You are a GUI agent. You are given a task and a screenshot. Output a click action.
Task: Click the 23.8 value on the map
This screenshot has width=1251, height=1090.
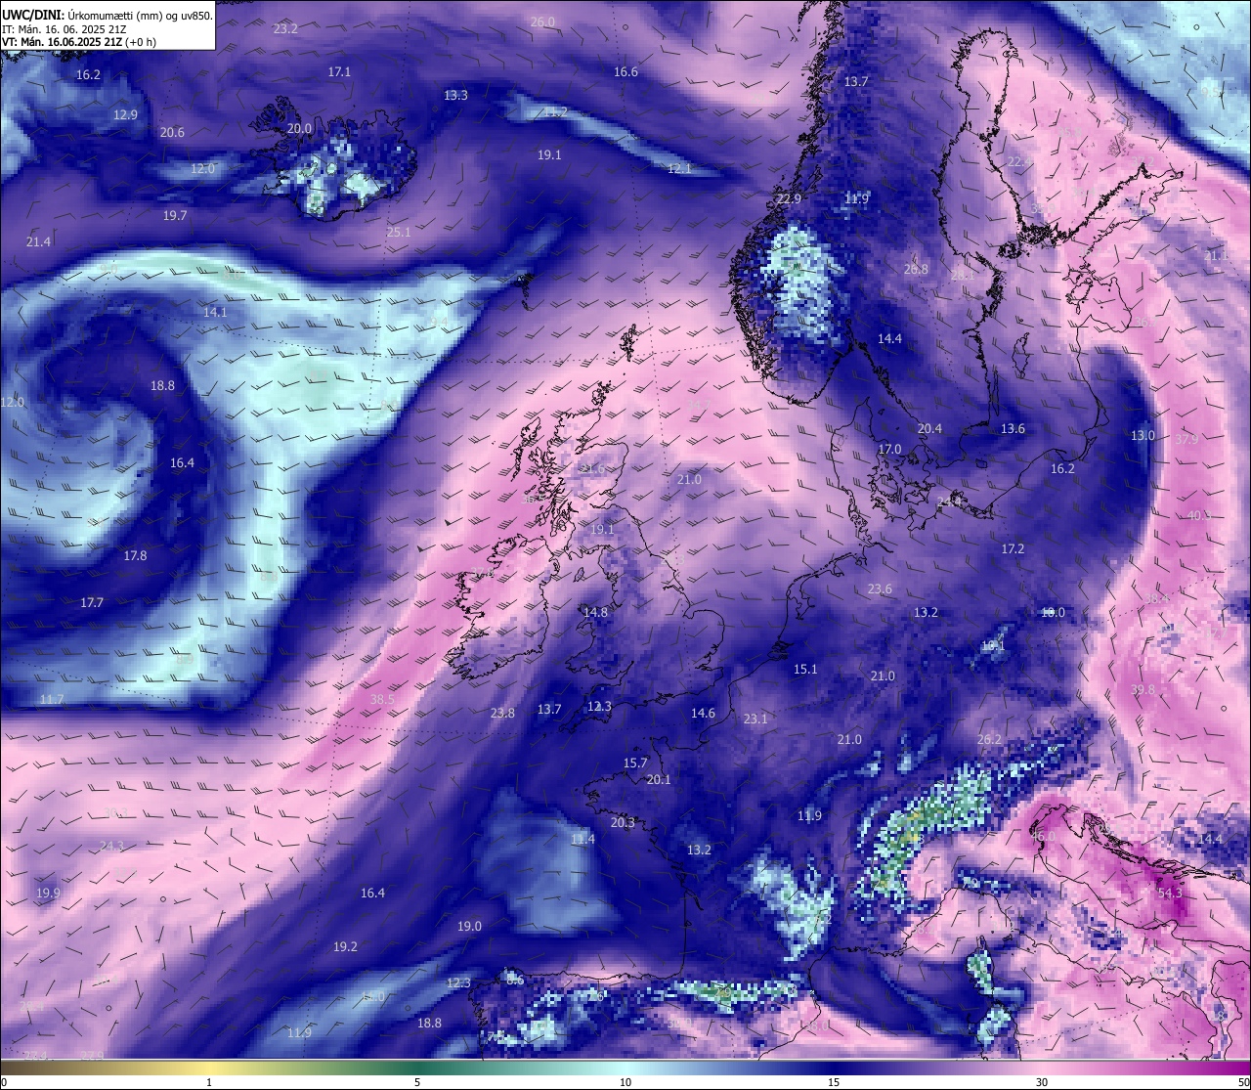(502, 713)
